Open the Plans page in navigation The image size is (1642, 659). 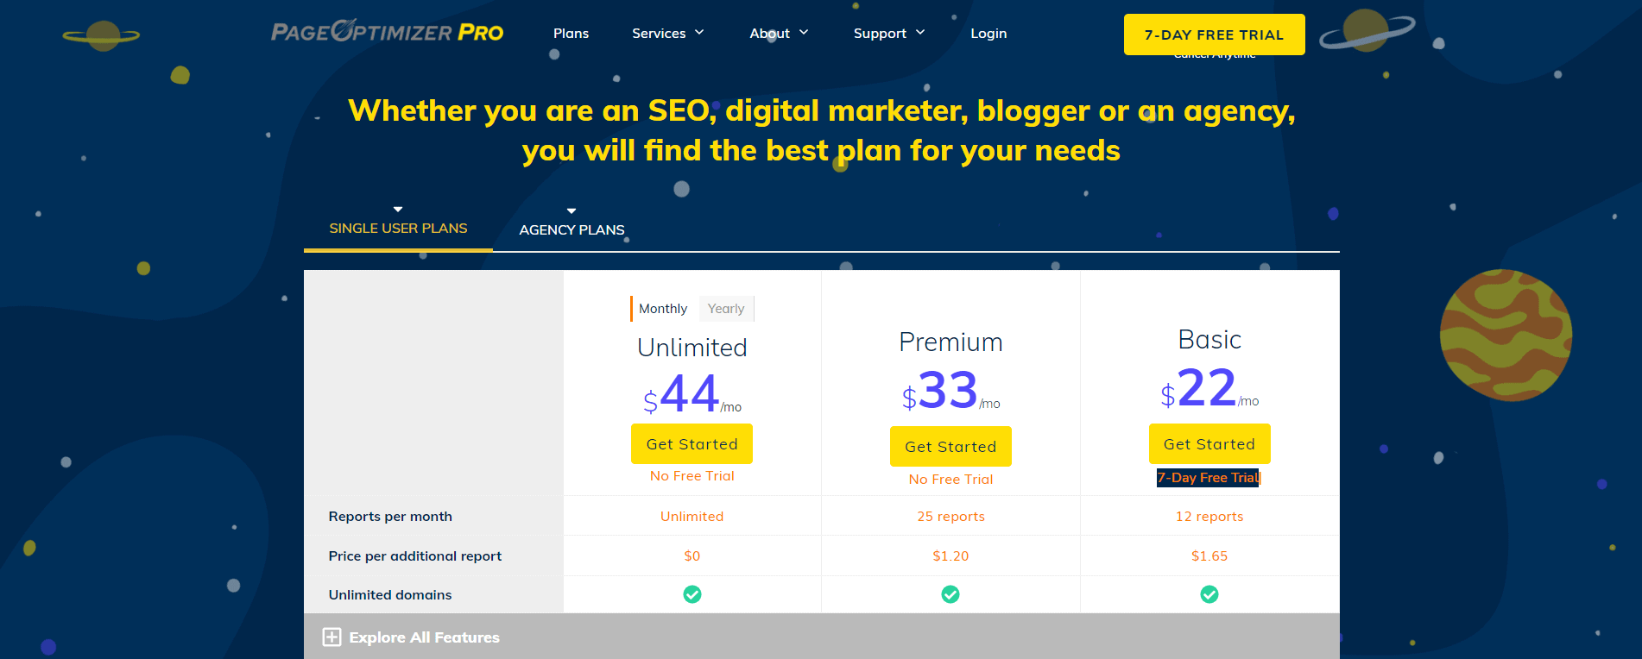[571, 33]
